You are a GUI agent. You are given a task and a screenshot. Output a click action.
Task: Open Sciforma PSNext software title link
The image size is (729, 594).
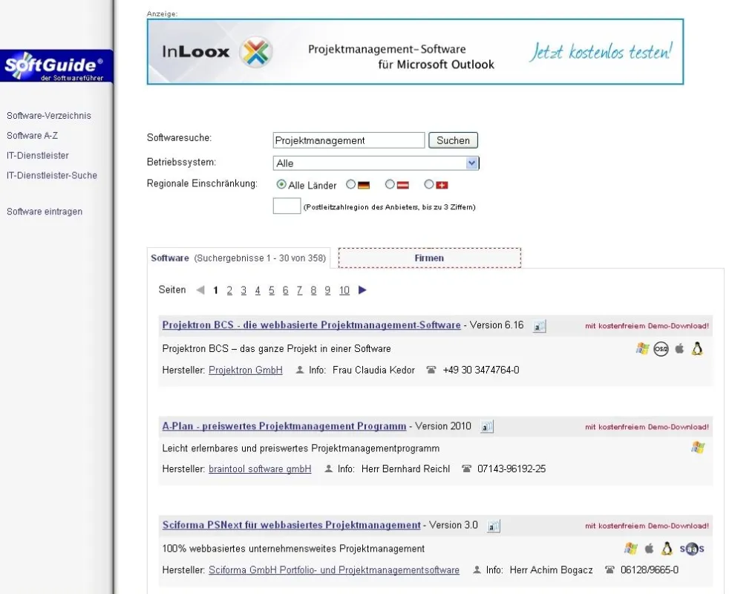coord(292,525)
